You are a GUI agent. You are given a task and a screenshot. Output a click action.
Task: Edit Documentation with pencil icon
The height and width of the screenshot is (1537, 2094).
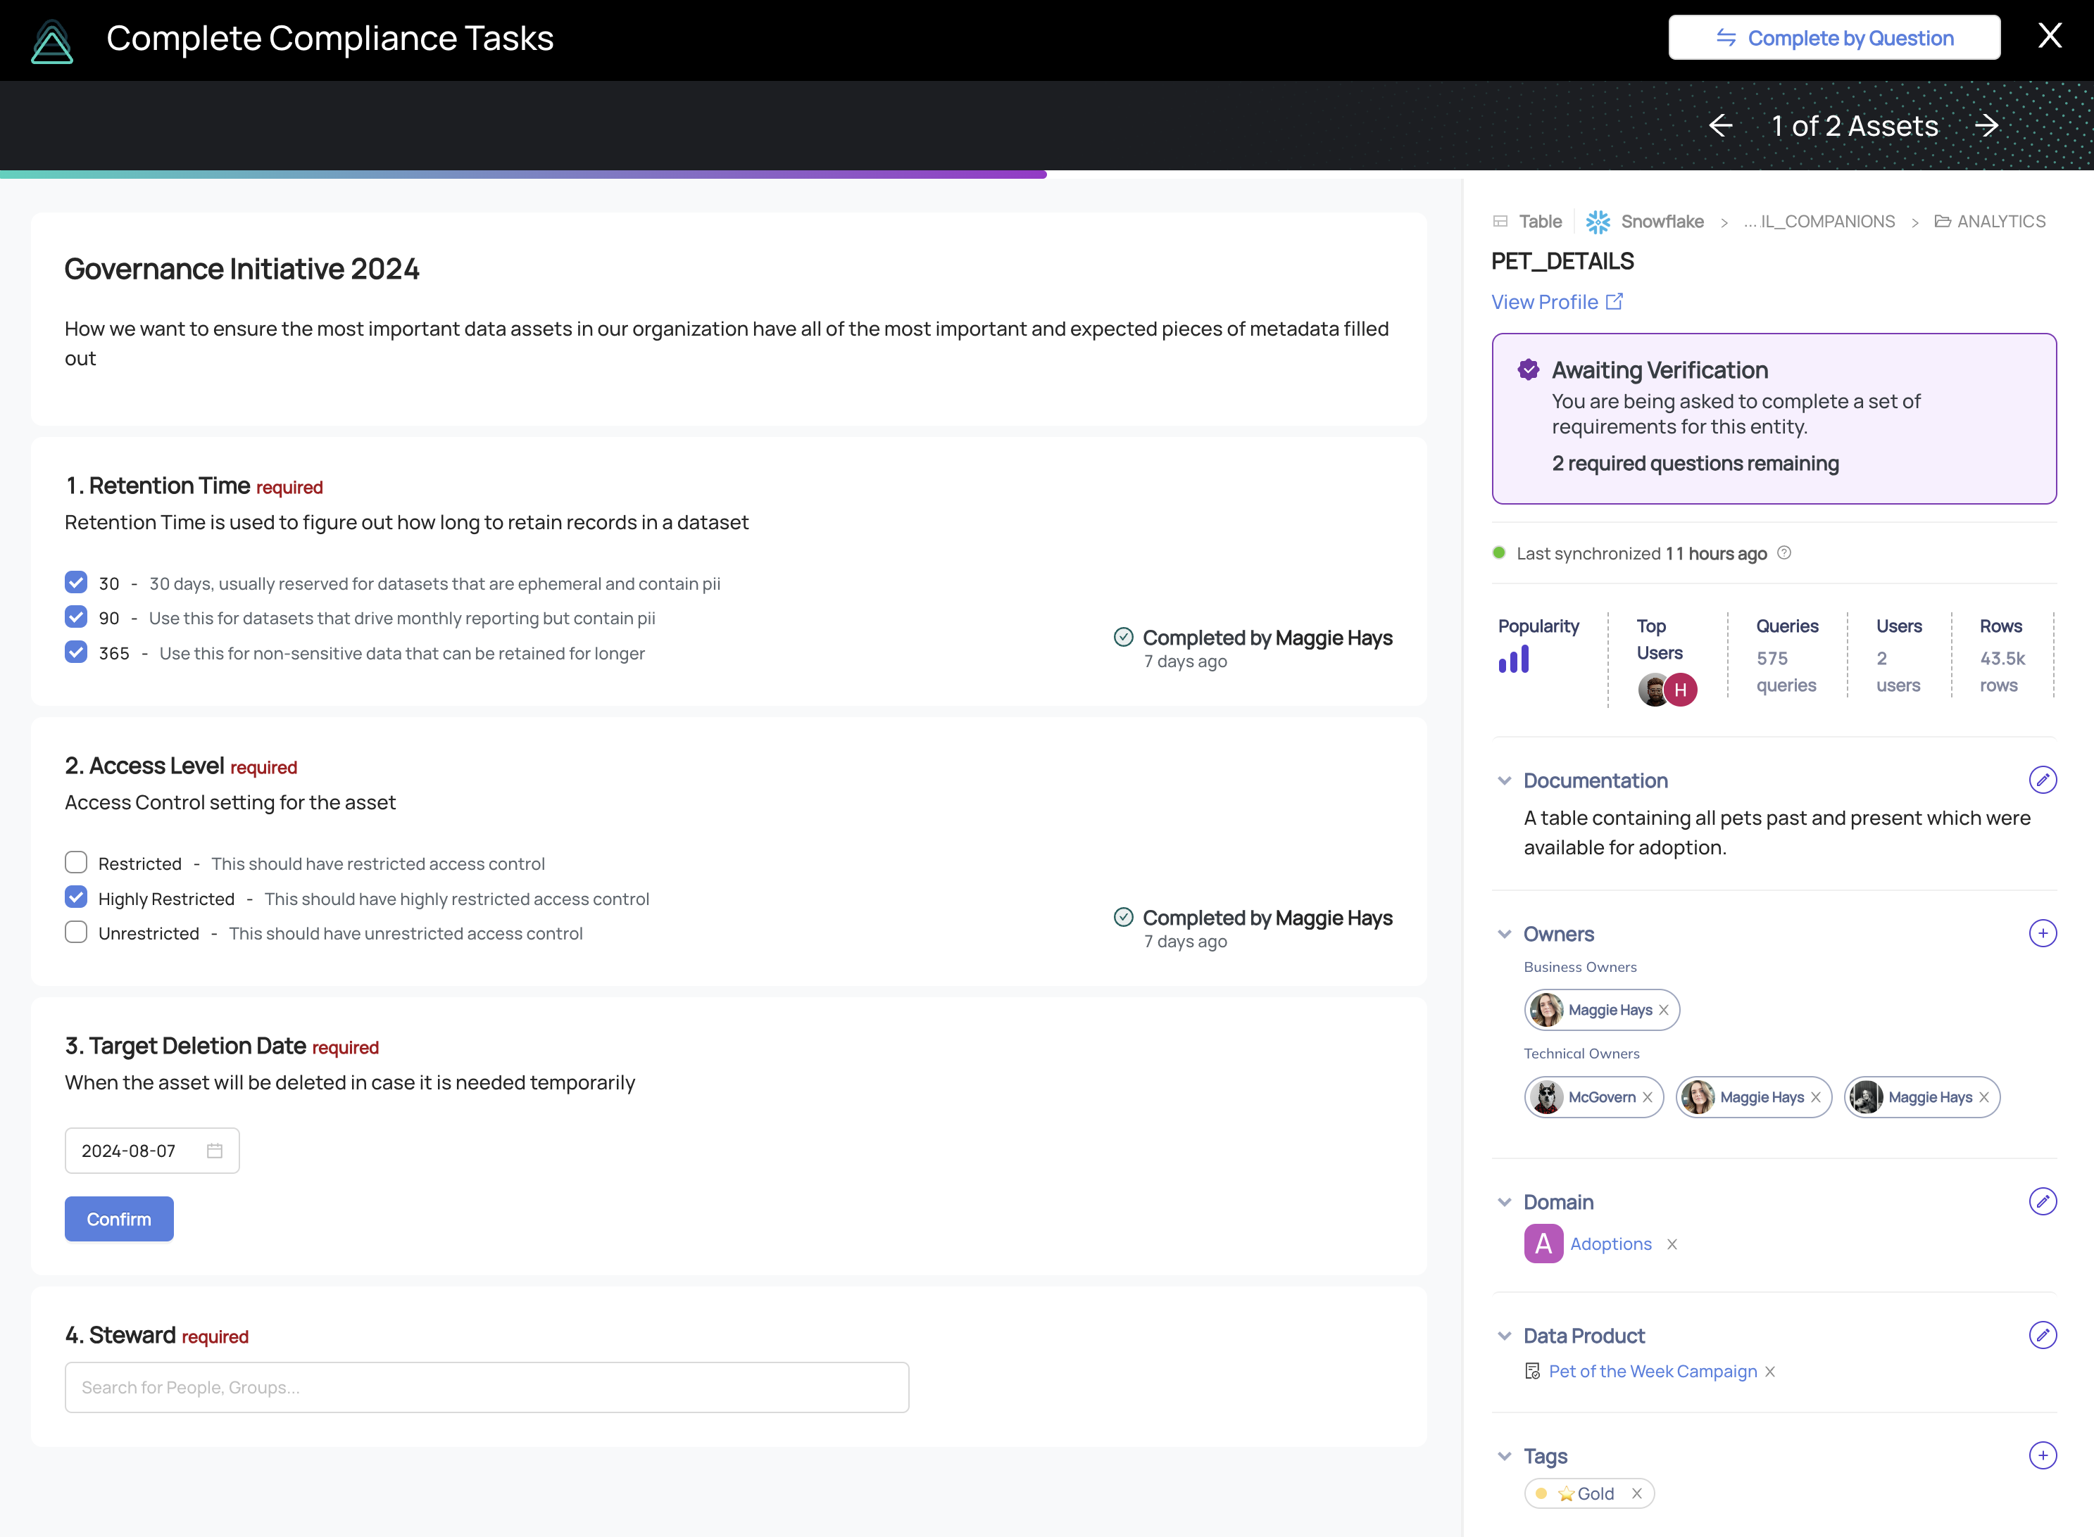pos(2042,780)
